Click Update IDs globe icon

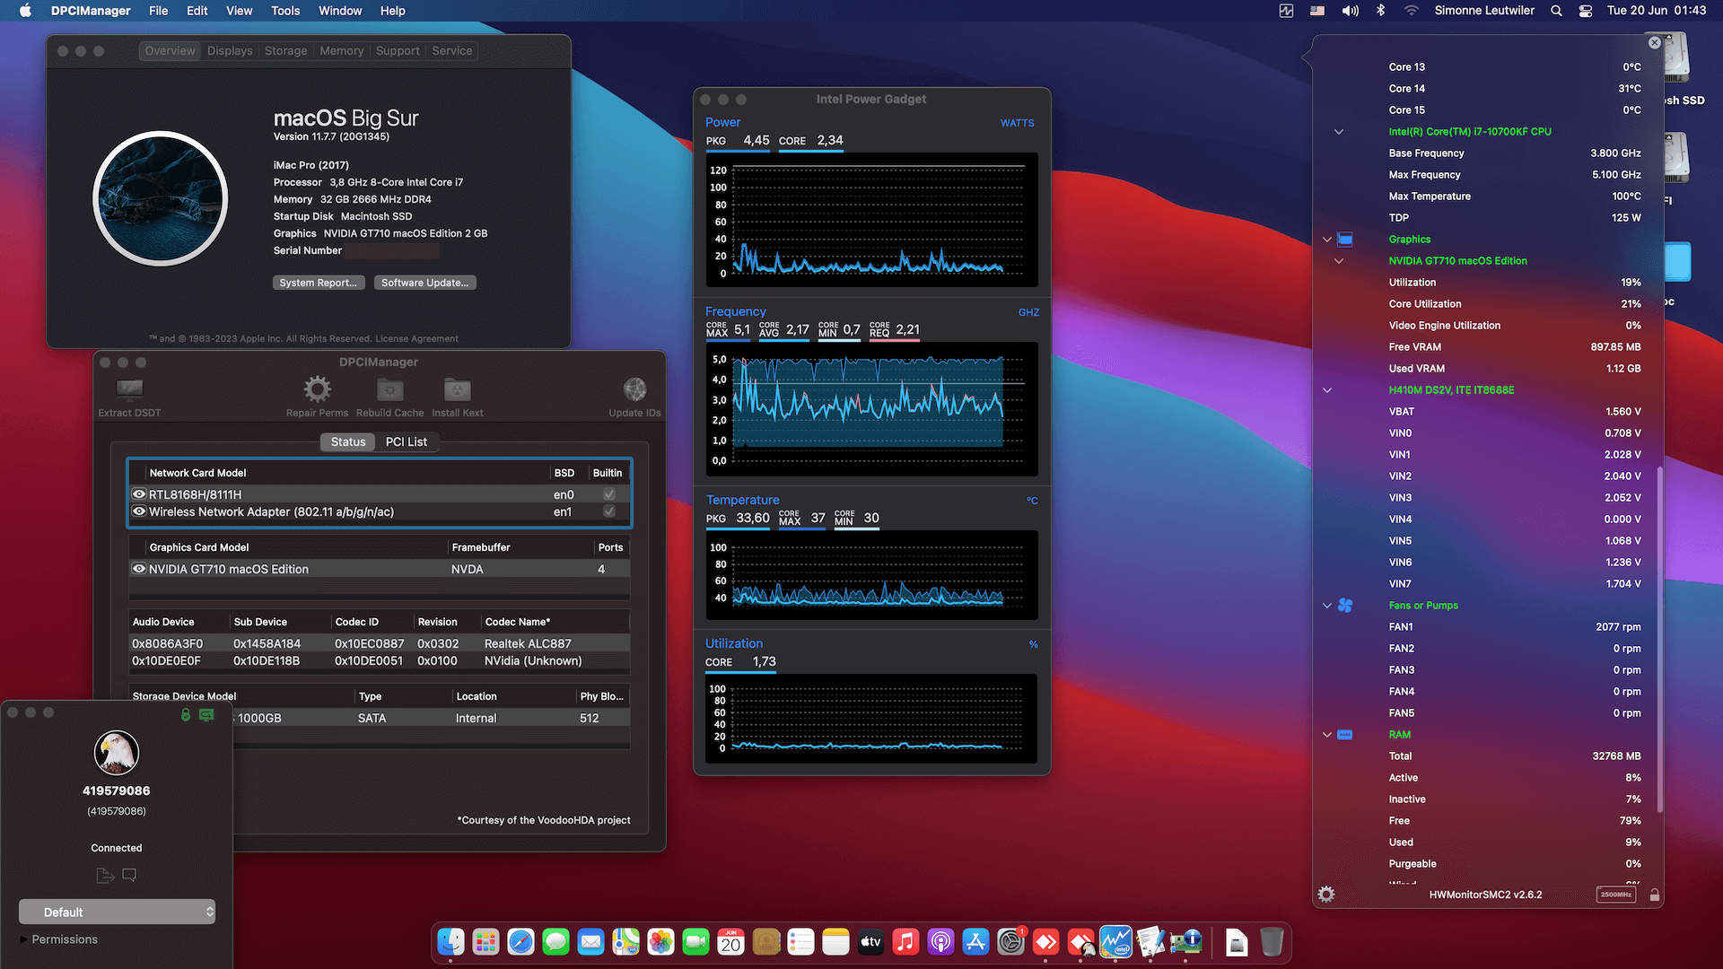[x=634, y=388]
